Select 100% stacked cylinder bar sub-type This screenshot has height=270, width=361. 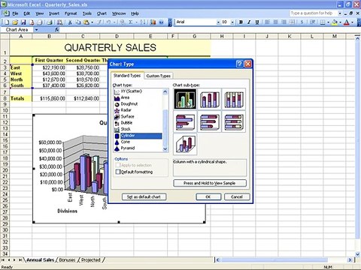tap(234, 121)
